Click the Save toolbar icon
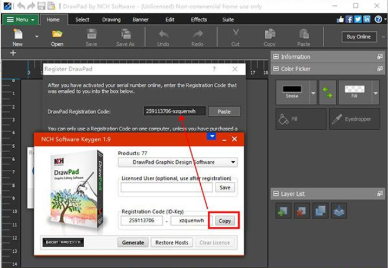The height and width of the screenshot is (268, 388). [x=92, y=34]
